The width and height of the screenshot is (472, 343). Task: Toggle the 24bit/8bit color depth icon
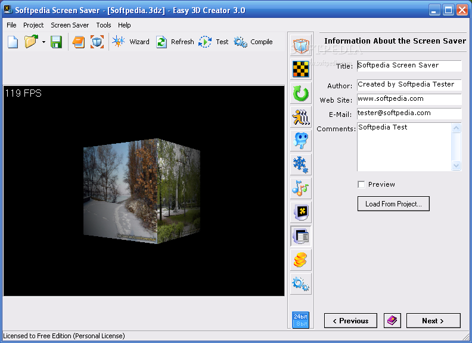tap(301, 320)
